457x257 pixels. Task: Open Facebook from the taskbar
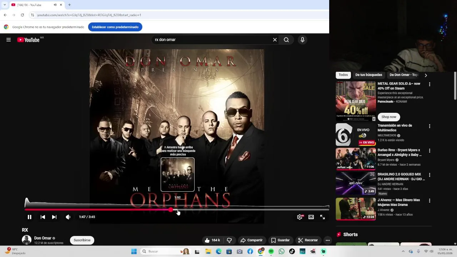[250, 251]
